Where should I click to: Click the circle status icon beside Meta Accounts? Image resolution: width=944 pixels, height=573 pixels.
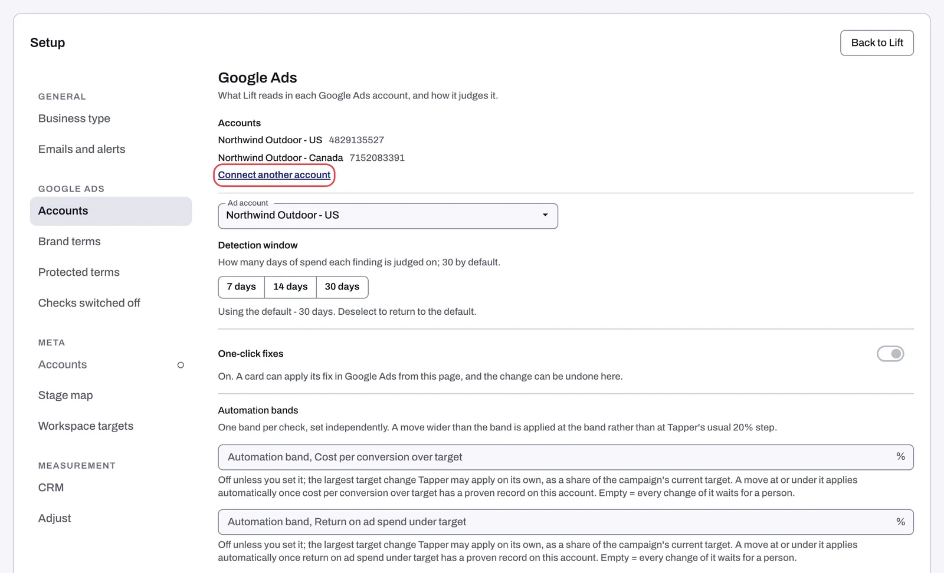click(181, 365)
